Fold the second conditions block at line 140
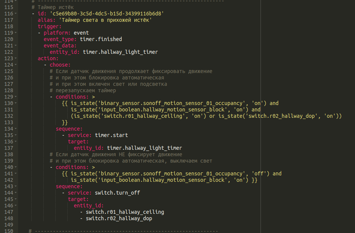 pyautogui.click(x=15, y=167)
